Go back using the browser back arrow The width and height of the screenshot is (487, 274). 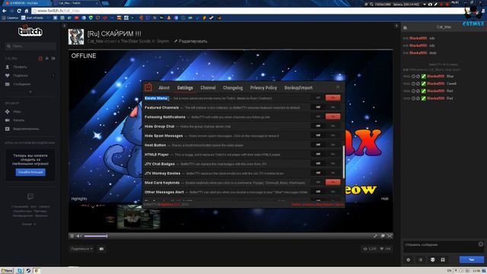[x=5, y=11]
